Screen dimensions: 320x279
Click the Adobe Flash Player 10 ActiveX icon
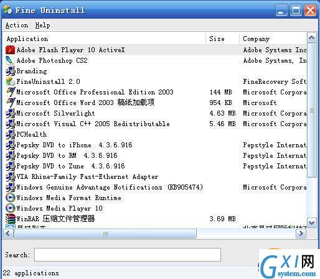(x=10, y=50)
